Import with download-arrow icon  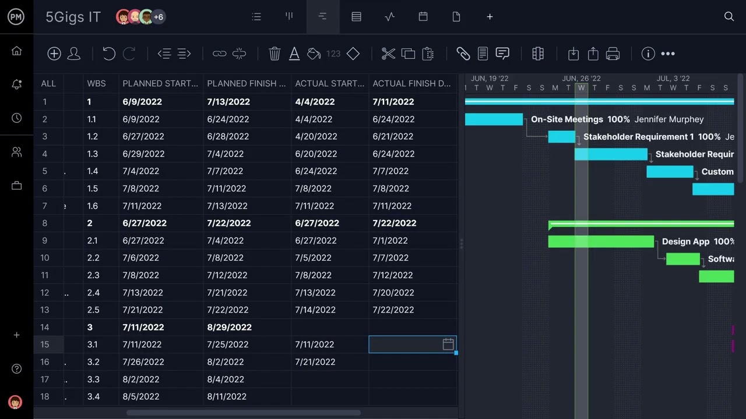pyautogui.click(x=573, y=54)
